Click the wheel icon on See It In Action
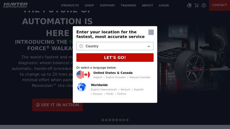The height and width of the screenshot is (129, 230). (38, 105)
